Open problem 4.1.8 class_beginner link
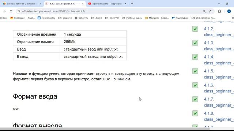This screenshot has width=234, height=131. coord(219,116)
